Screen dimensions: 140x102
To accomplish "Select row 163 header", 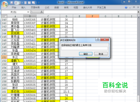I will 4,99.
